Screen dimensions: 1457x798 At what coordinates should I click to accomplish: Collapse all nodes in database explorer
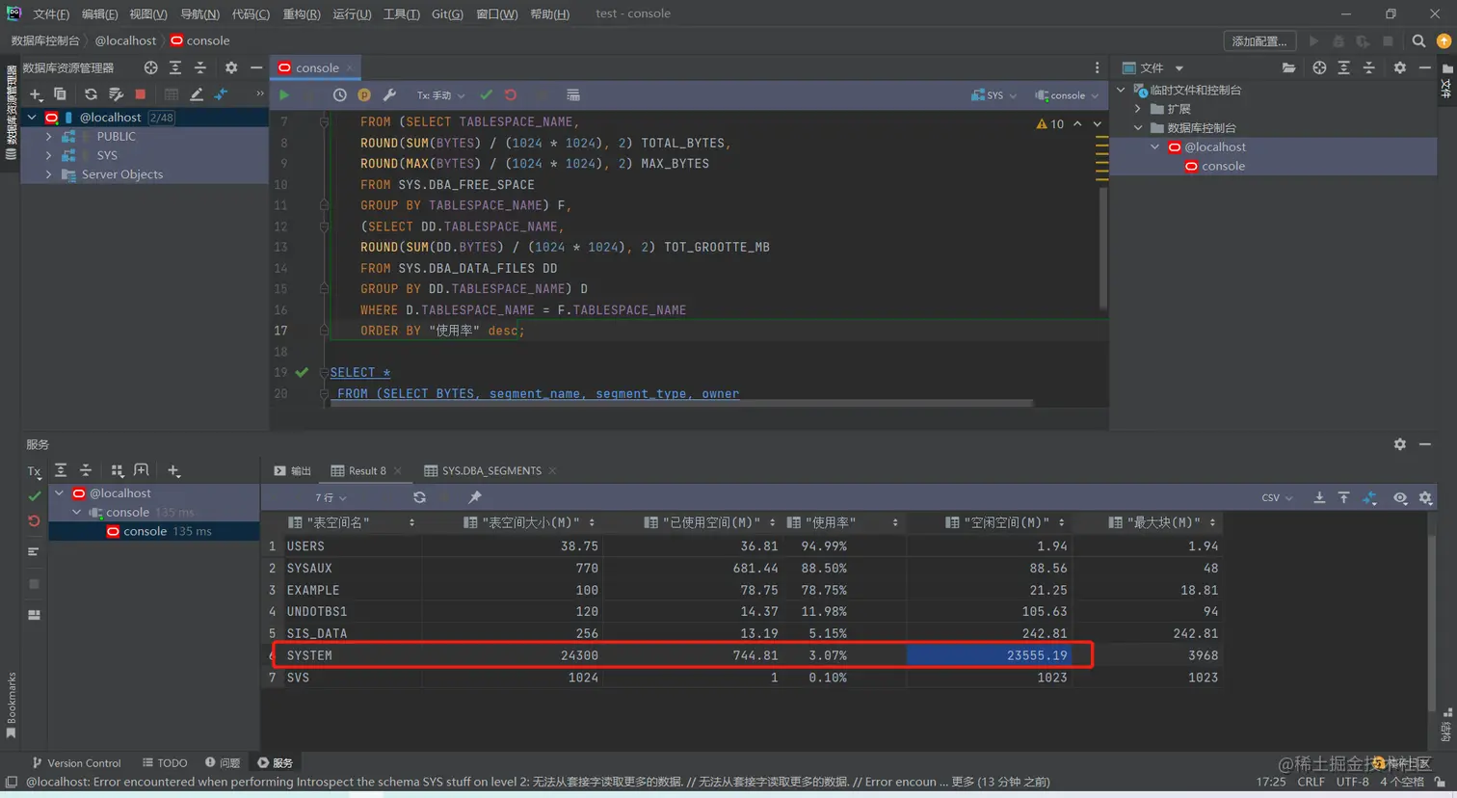(200, 67)
